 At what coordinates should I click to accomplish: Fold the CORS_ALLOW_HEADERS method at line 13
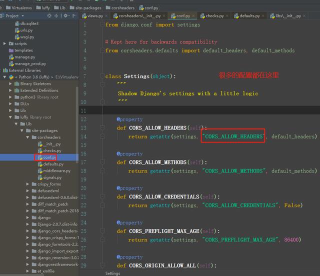102,127
